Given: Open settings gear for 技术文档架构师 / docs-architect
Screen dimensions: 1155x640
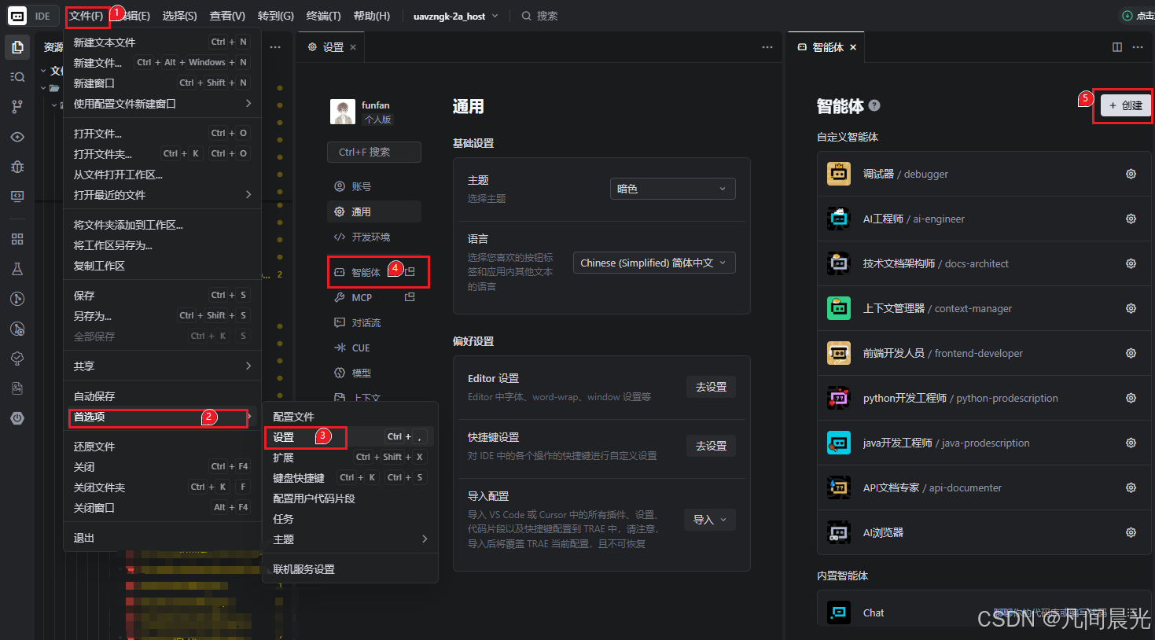Looking at the screenshot, I should point(1131,263).
